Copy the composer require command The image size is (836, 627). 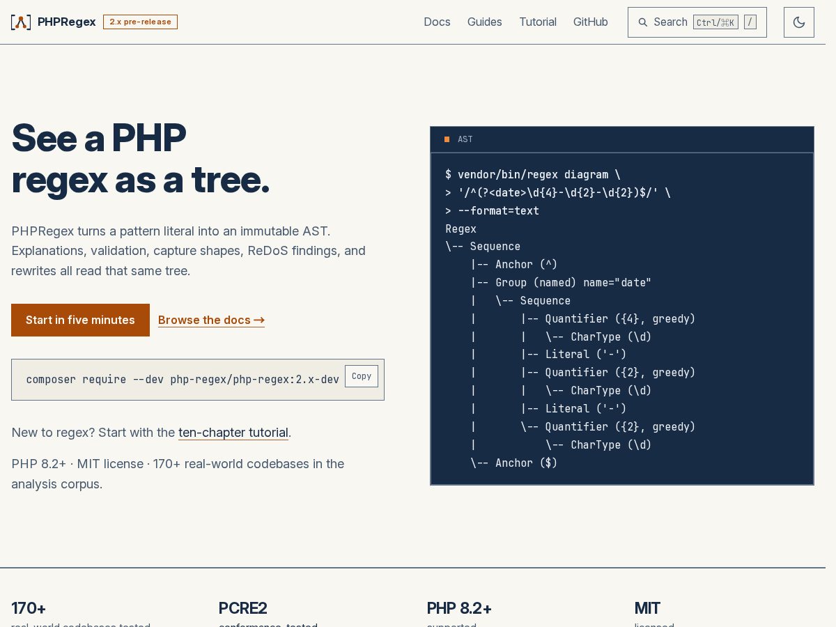pyautogui.click(x=362, y=376)
